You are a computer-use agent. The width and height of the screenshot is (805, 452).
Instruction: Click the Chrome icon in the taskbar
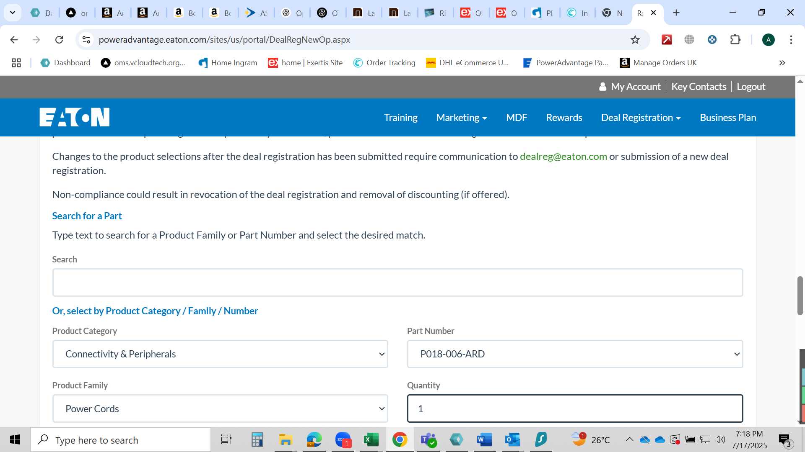coord(400,440)
